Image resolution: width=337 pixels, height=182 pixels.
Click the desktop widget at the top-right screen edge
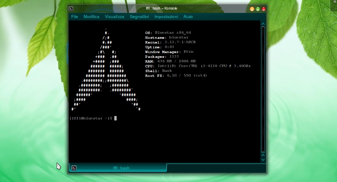tap(334, 5)
